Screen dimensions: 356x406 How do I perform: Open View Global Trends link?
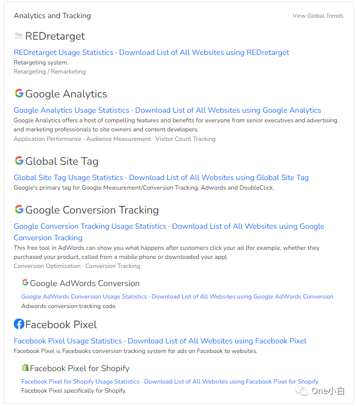(318, 16)
